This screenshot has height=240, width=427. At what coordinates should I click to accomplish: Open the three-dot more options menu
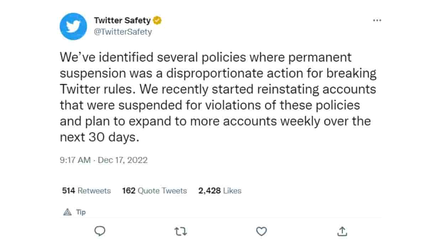click(377, 21)
